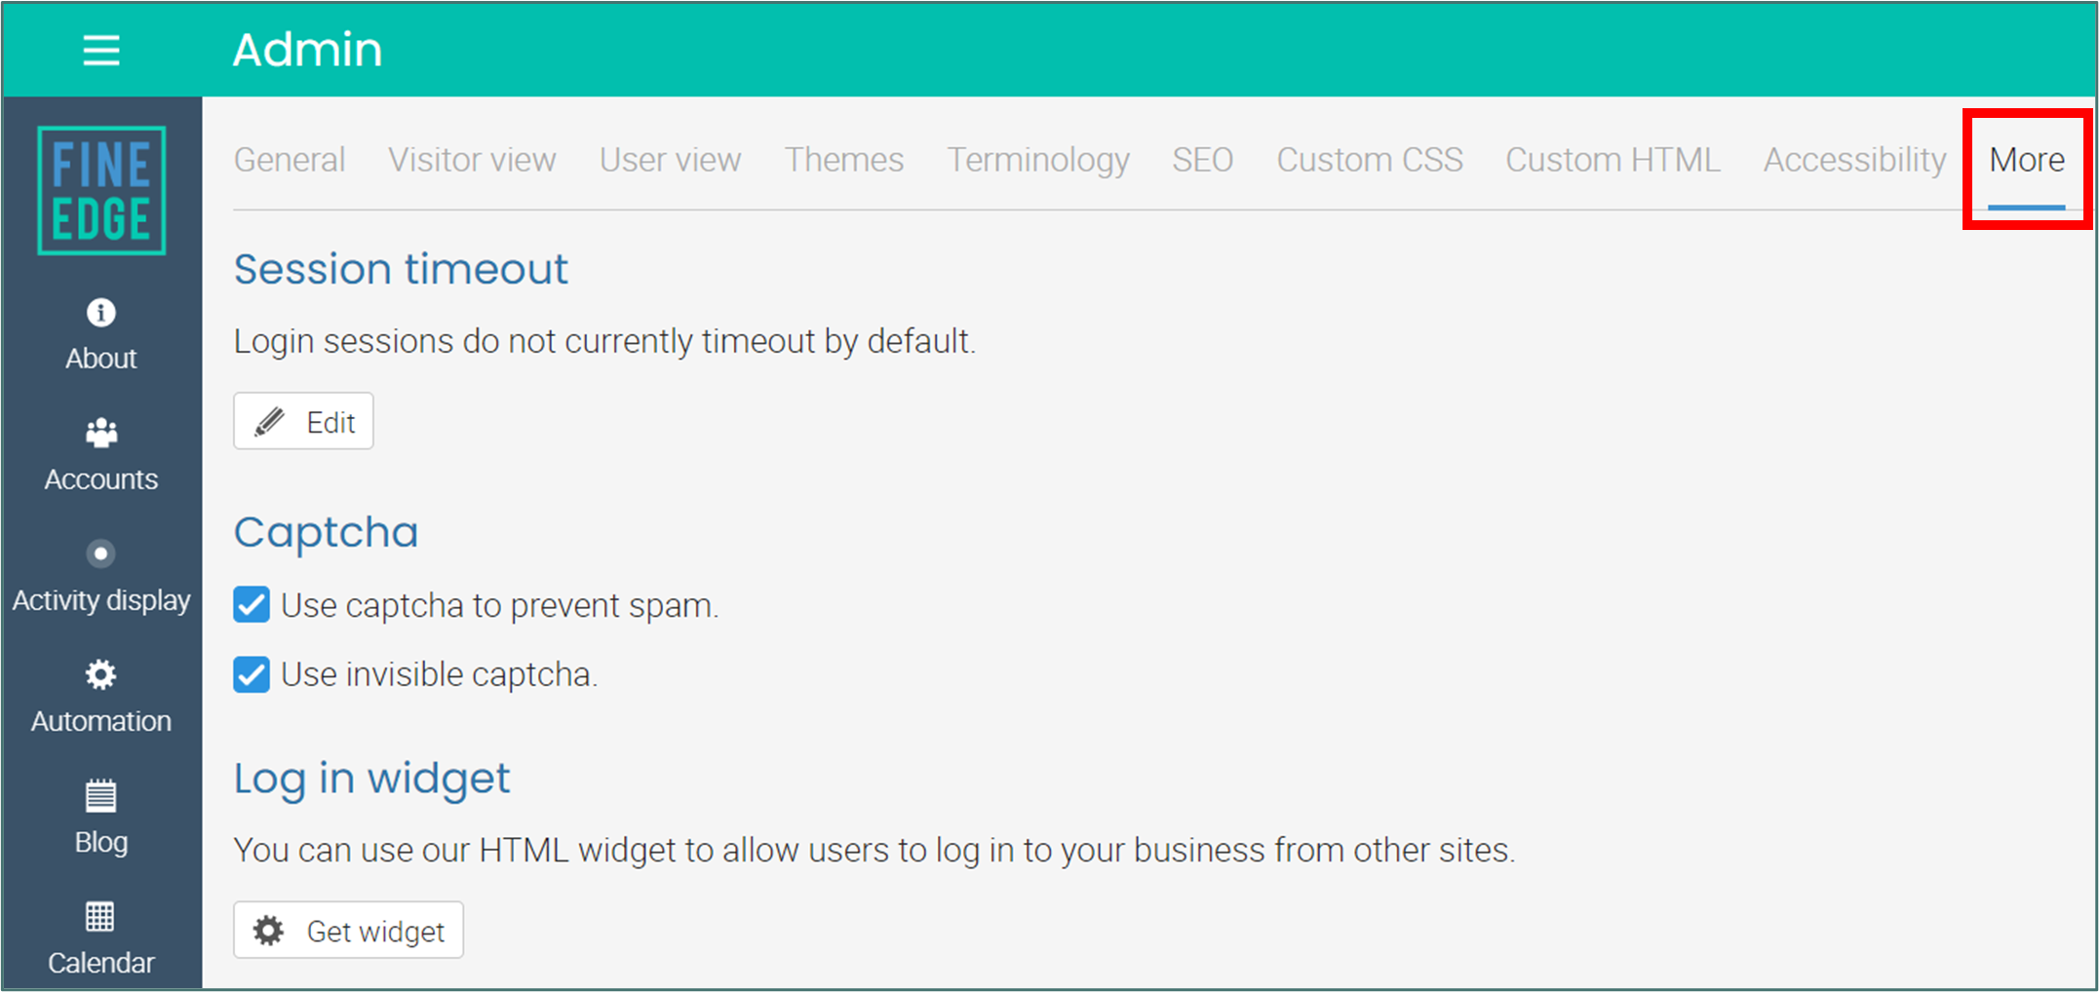This screenshot has height=992, width=2099.
Task: Open Accounts people icon
Action: coord(101,433)
